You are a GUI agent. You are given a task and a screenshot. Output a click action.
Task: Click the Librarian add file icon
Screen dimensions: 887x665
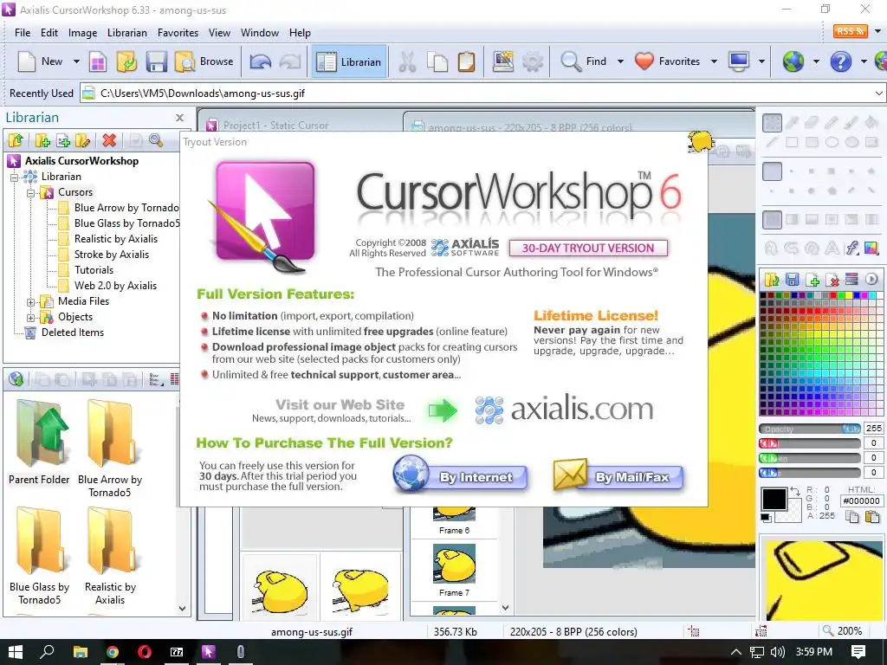[62, 140]
